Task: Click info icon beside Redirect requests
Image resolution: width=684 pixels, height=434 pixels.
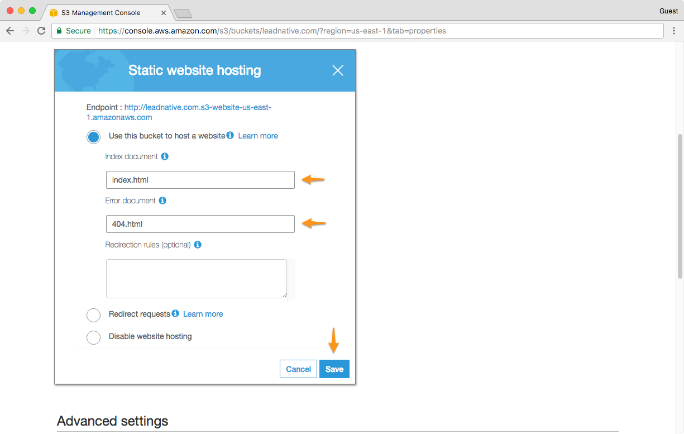Action: point(175,314)
